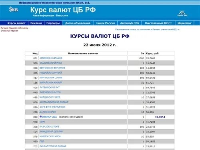
Task: Click the stylish gadget gift ad link
Action: [15, 29]
